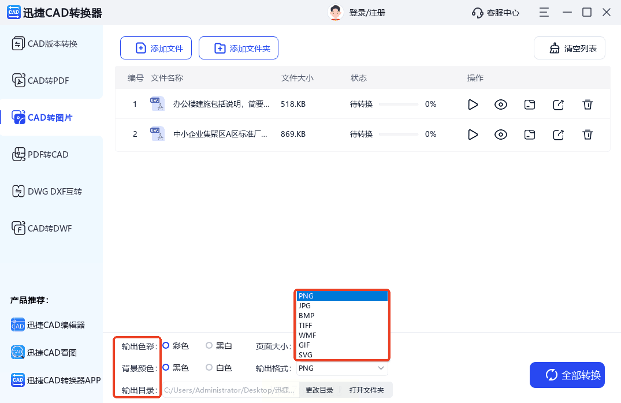Click the first file's progress bar
This screenshot has width=621, height=403.
pyautogui.click(x=399, y=105)
